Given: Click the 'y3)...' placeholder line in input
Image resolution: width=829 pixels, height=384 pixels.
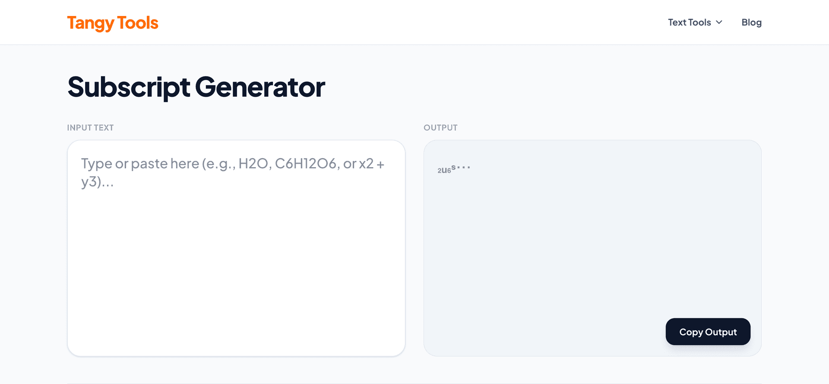Looking at the screenshot, I should coord(97,182).
